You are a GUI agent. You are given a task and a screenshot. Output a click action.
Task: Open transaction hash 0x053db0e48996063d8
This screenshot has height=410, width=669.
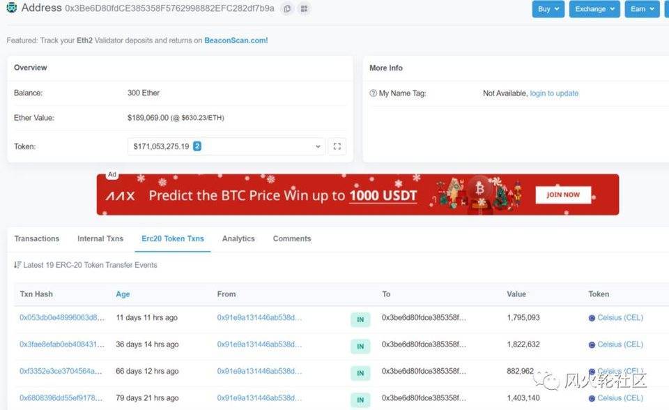[x=62, y=318]
